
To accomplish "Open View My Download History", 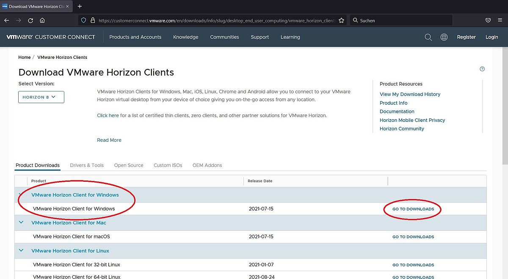I will pyautogui.click(x=410, y=94).
